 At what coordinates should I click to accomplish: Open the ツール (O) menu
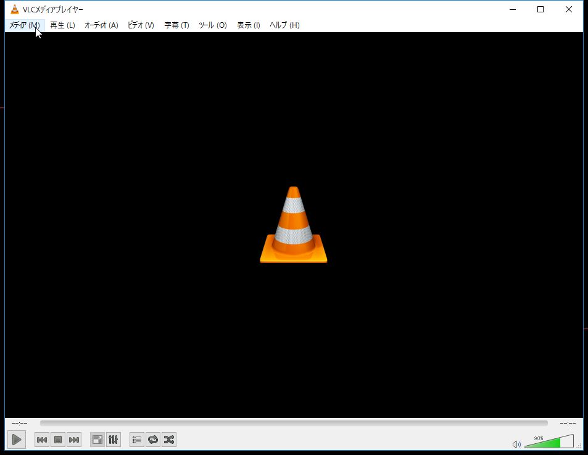(x=212, y=25)
